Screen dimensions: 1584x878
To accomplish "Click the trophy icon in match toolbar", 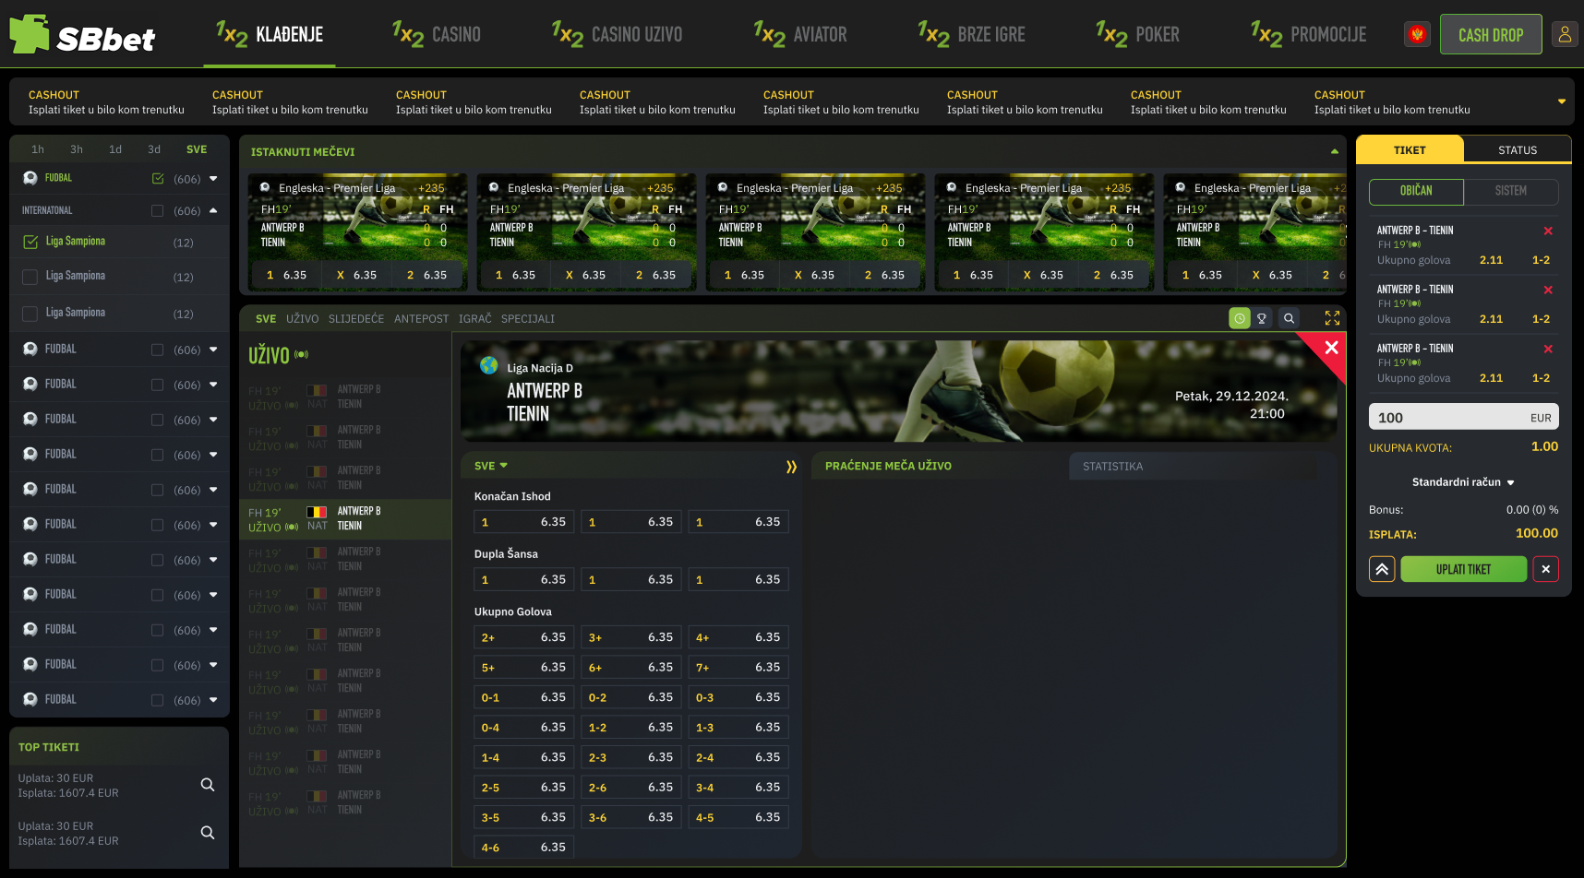I will 1262,318.
